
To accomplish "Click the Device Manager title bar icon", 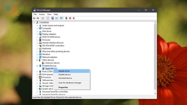I will 34,10.
